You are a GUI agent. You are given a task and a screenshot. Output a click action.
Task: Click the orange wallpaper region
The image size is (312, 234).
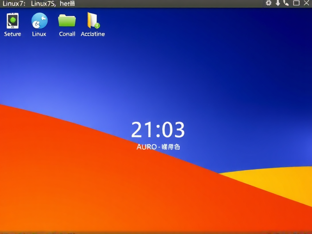coord(78,195)
